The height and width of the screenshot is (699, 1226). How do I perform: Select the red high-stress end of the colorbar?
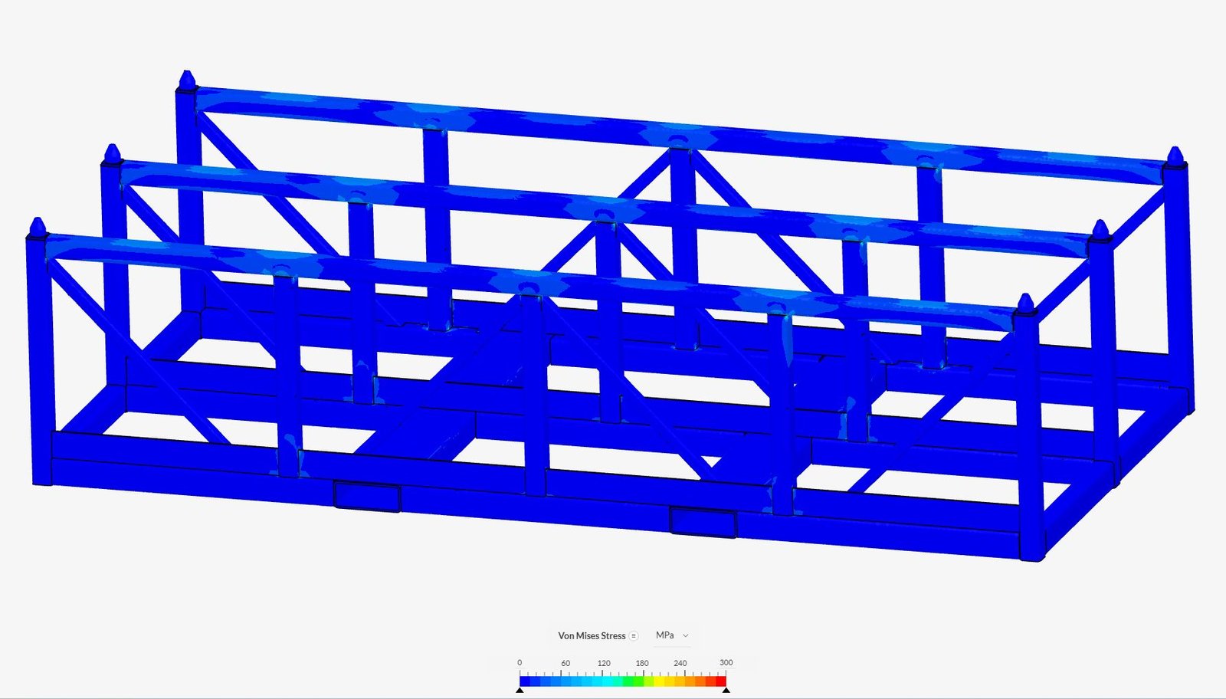pyautogui.click(x=723, y=681)
